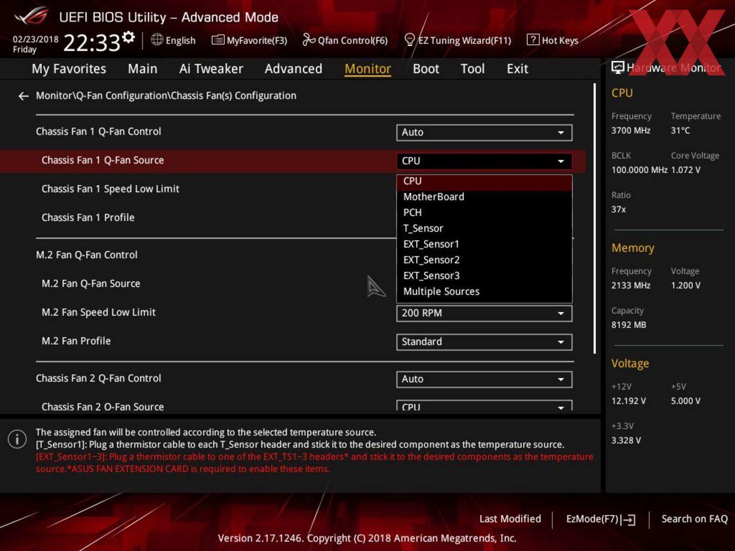The height and width of the screenshot is (551, 735).
Task: Click the EzMode exit arrow icon
Action: (x=628, y=520)
